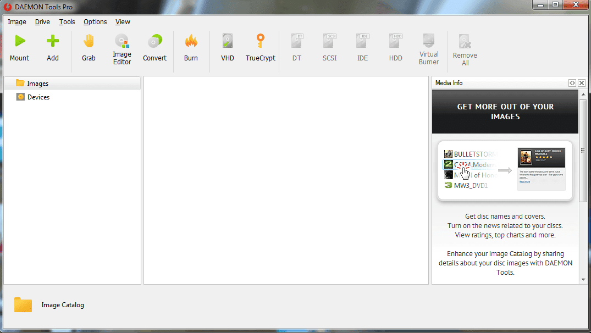Close the DAEMON Tools Pro window

point(576,5)
